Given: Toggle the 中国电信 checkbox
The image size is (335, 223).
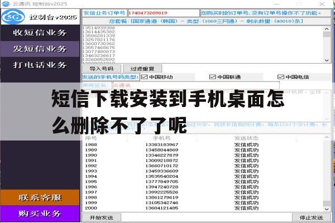Looking at the screenshot, I should click(280, 77).
